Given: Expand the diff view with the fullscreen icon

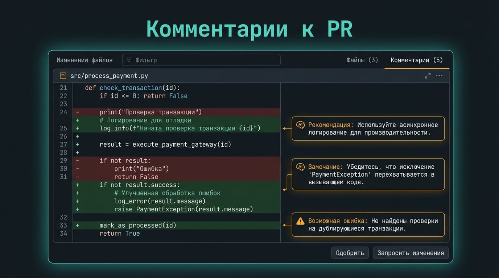Looking at the screenshot, I should 428,76.
